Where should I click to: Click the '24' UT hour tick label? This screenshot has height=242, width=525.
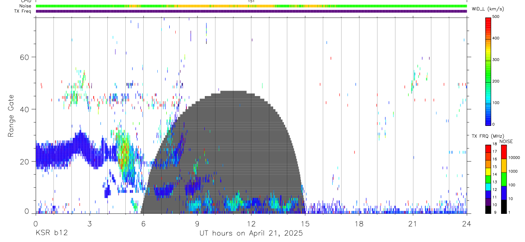466,223
